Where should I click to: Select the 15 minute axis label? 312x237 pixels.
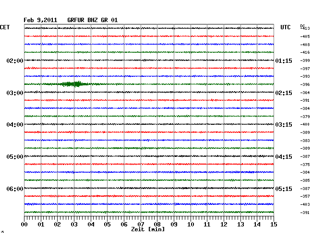[x=274, y=225]
